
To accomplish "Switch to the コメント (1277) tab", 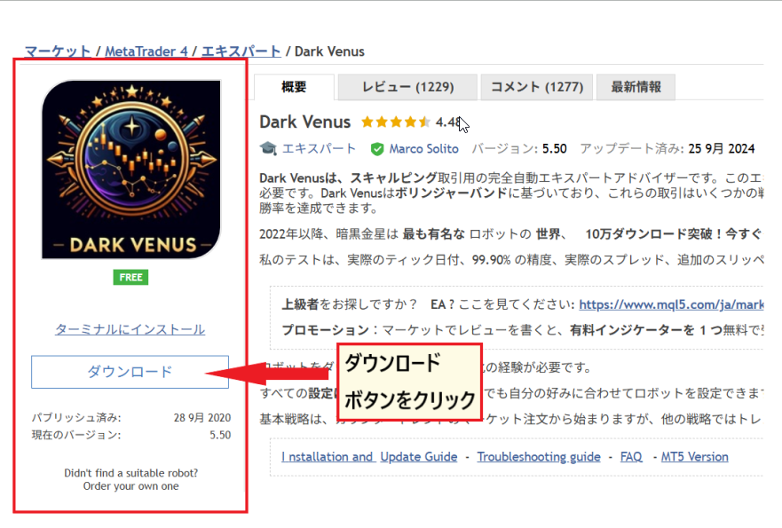I will pos(537,87).
